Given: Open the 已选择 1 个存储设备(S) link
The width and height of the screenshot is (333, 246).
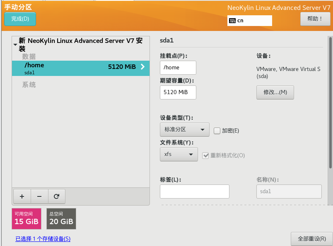Looking at the screenshot, I should click(43, 239).
